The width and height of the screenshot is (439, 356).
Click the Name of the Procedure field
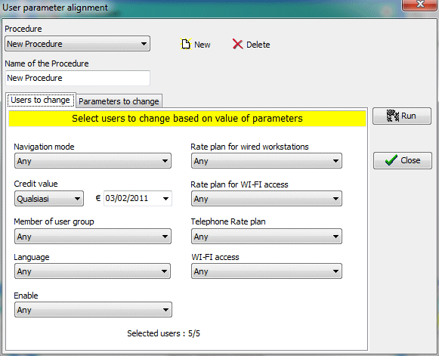point(78,78)
